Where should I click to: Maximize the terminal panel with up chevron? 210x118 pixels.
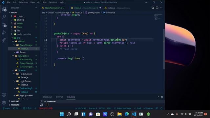point(158,97)
